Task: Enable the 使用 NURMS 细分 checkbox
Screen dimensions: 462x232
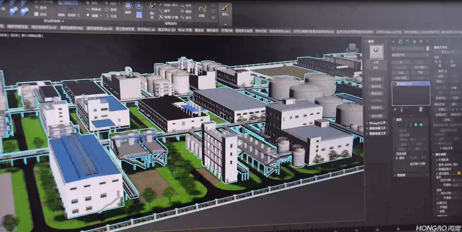Action: [x=437, y=164]
